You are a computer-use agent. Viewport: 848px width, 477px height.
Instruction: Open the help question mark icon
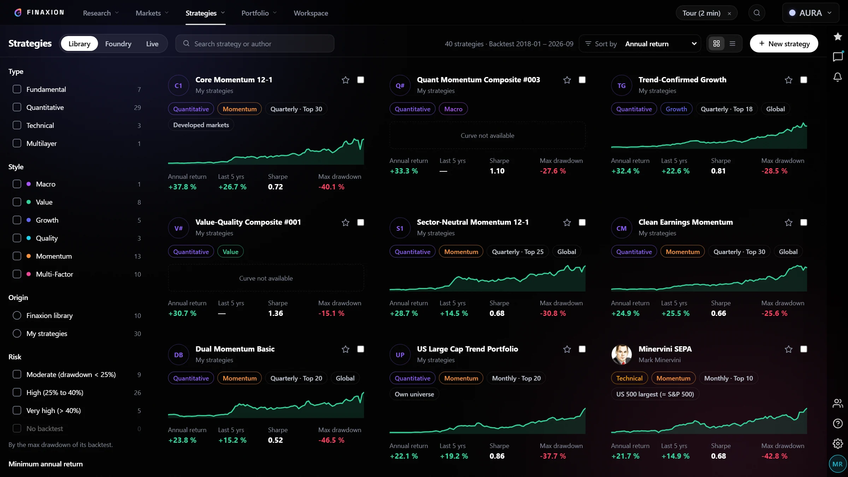838,423
